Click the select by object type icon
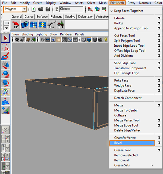163x174 pixels. pos(97,9)
